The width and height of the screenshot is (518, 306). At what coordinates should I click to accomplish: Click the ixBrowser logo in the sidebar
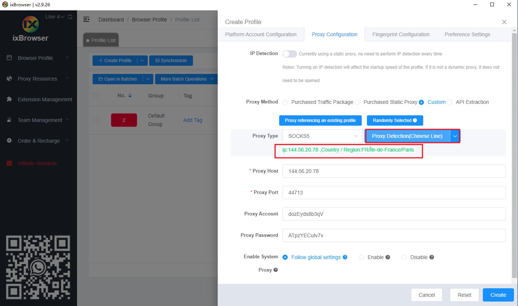tap(30, 24)
